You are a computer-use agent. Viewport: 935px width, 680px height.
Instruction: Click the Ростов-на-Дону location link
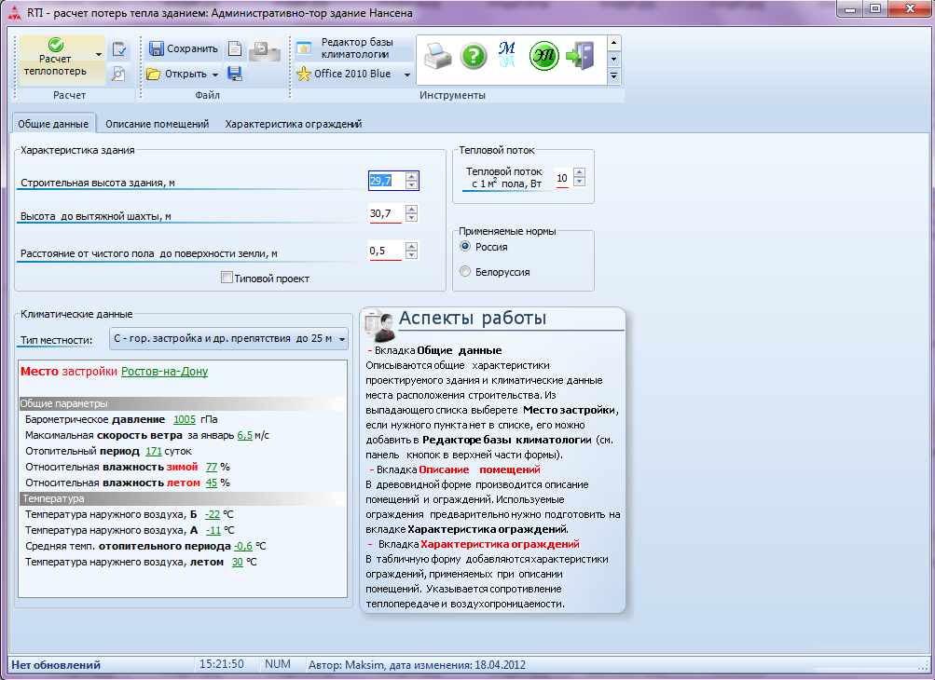pos(165,372)
